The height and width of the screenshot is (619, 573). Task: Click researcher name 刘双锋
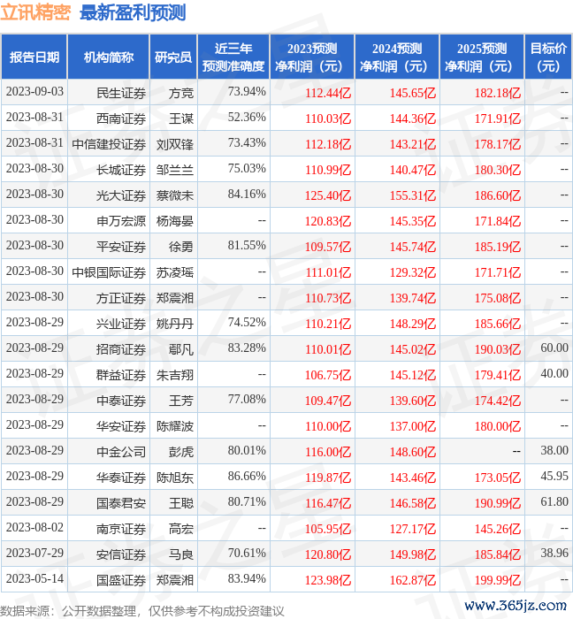pos(175,144)
